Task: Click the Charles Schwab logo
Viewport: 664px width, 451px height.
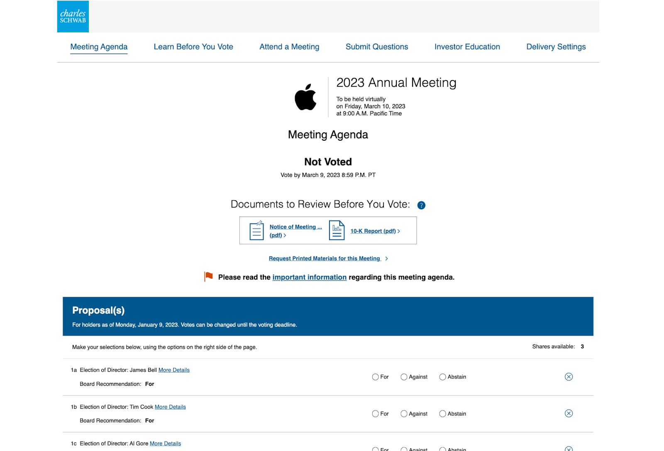Action: pyautogui.click(x=73, y=17)
